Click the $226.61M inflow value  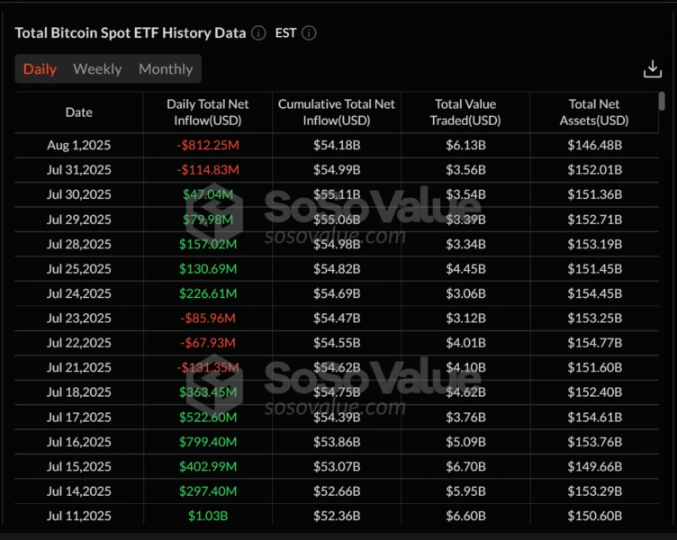coord(208,293)
